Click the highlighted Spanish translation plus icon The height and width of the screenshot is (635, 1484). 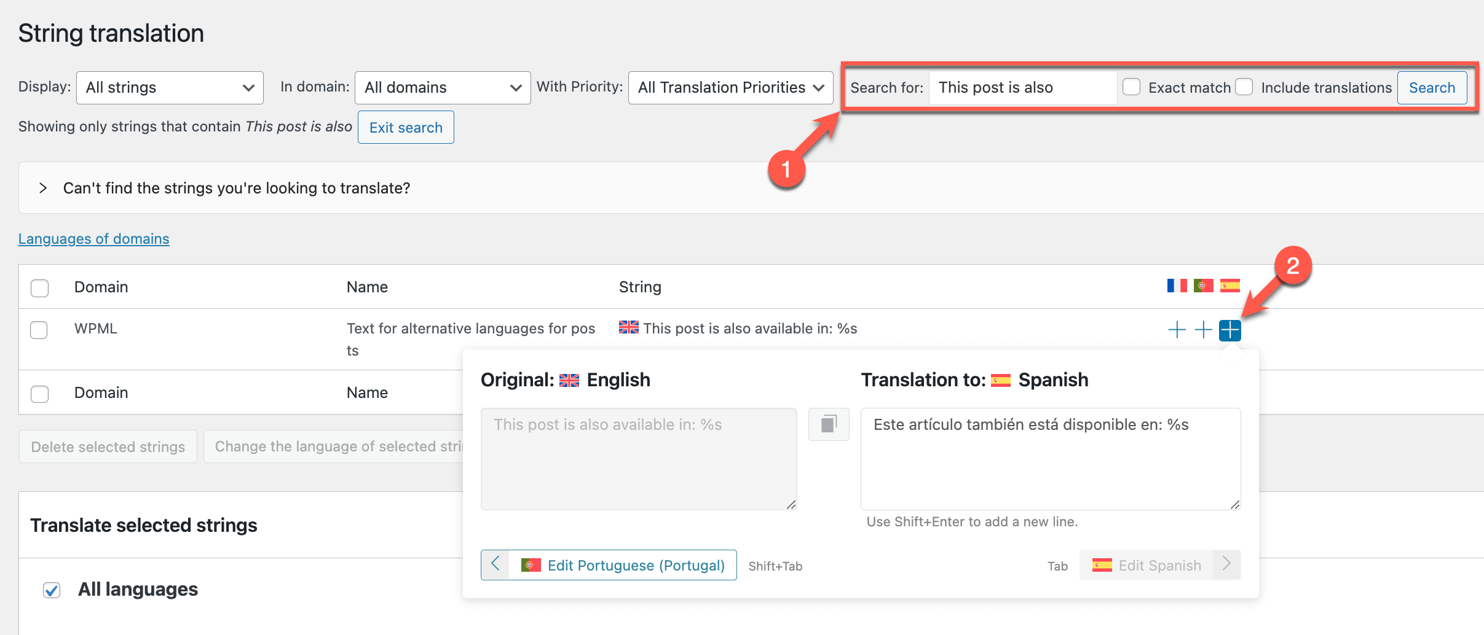(1230, 330)
